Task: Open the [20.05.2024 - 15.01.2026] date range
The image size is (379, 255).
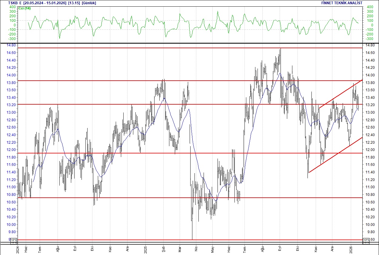Action: [x=45, y=2]
